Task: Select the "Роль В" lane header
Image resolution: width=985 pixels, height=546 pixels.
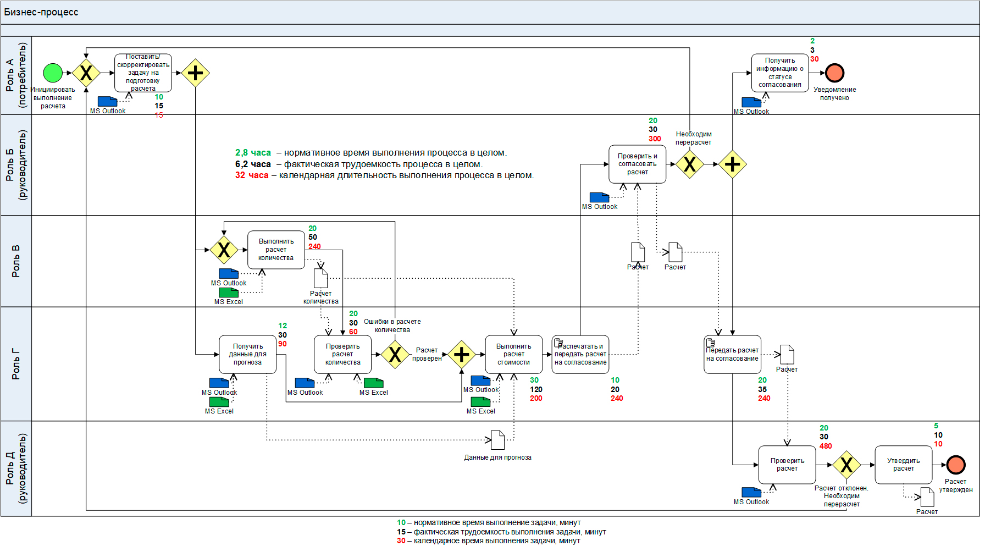Action: pos(16,261)
